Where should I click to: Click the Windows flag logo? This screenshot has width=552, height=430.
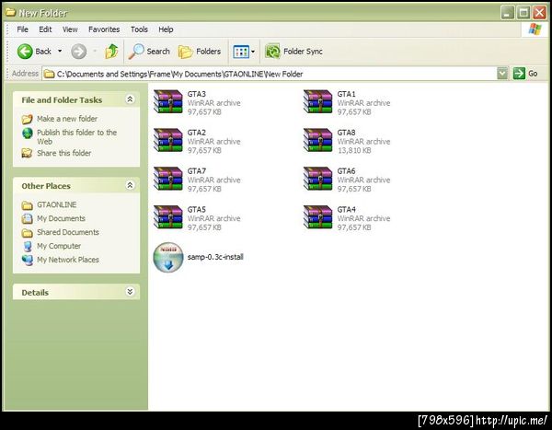click(x=535, y=29)
